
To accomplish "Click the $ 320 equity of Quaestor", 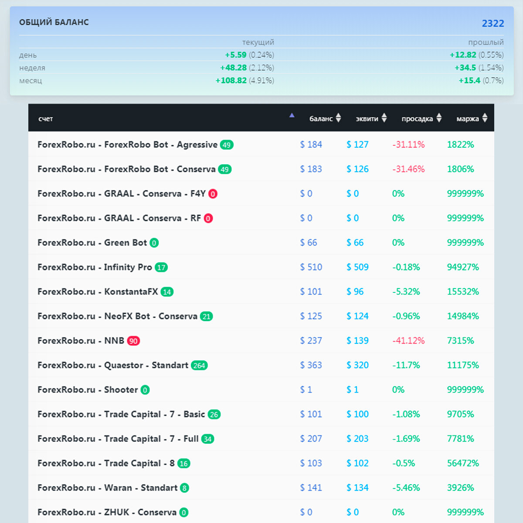I will (x=357, y=365).
